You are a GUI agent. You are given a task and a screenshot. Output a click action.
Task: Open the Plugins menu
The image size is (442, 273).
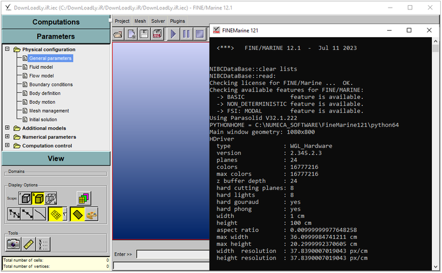[177, 21]
